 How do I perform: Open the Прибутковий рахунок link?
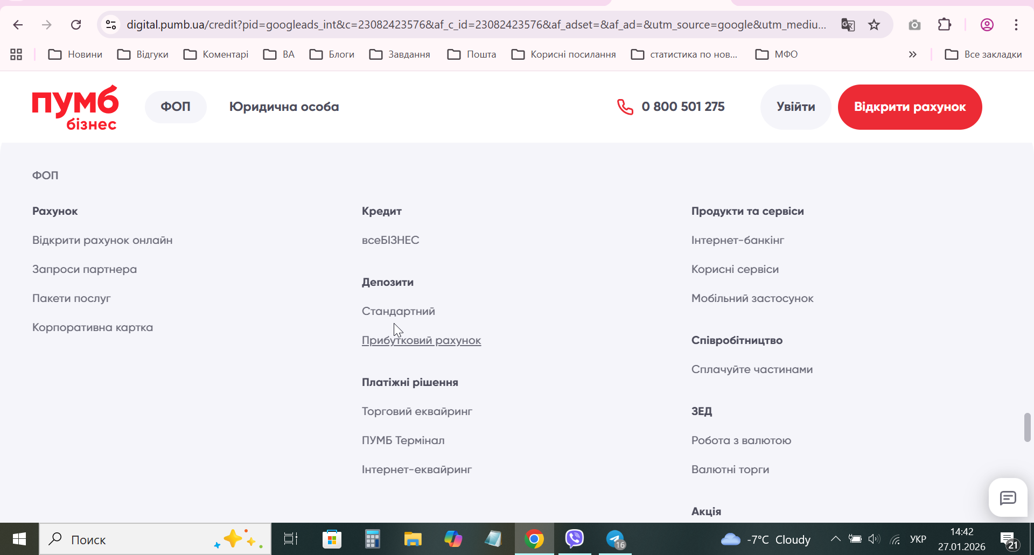tap(421, 340)
